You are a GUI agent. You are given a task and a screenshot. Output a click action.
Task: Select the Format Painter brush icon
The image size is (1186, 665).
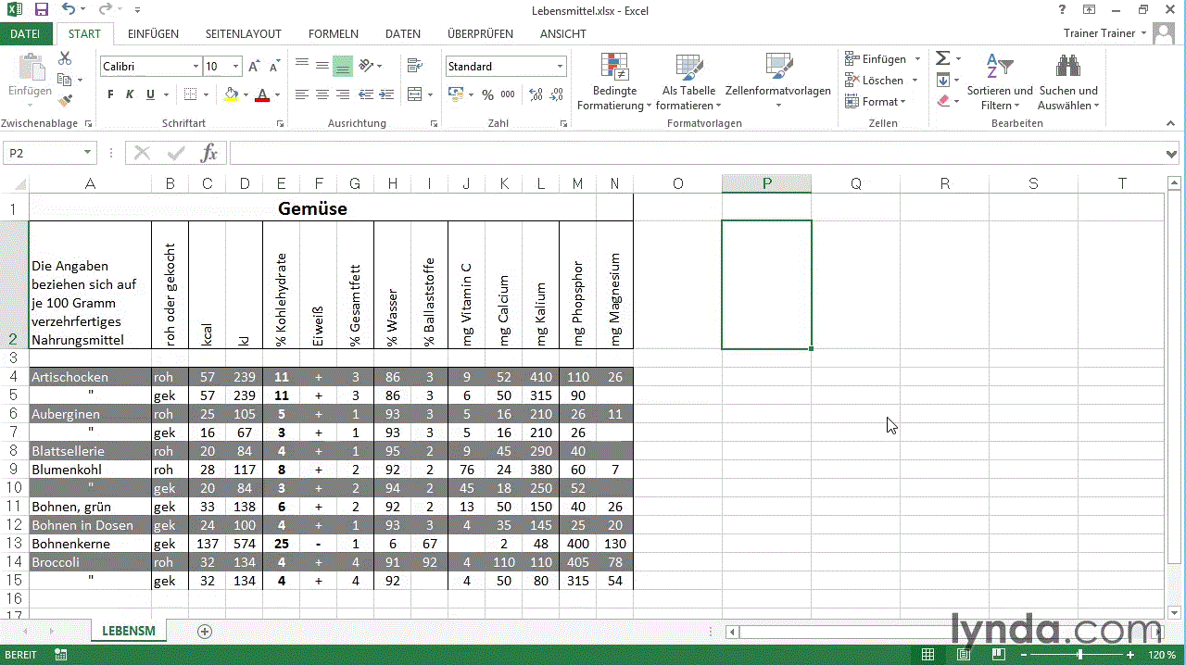[65, 101]
